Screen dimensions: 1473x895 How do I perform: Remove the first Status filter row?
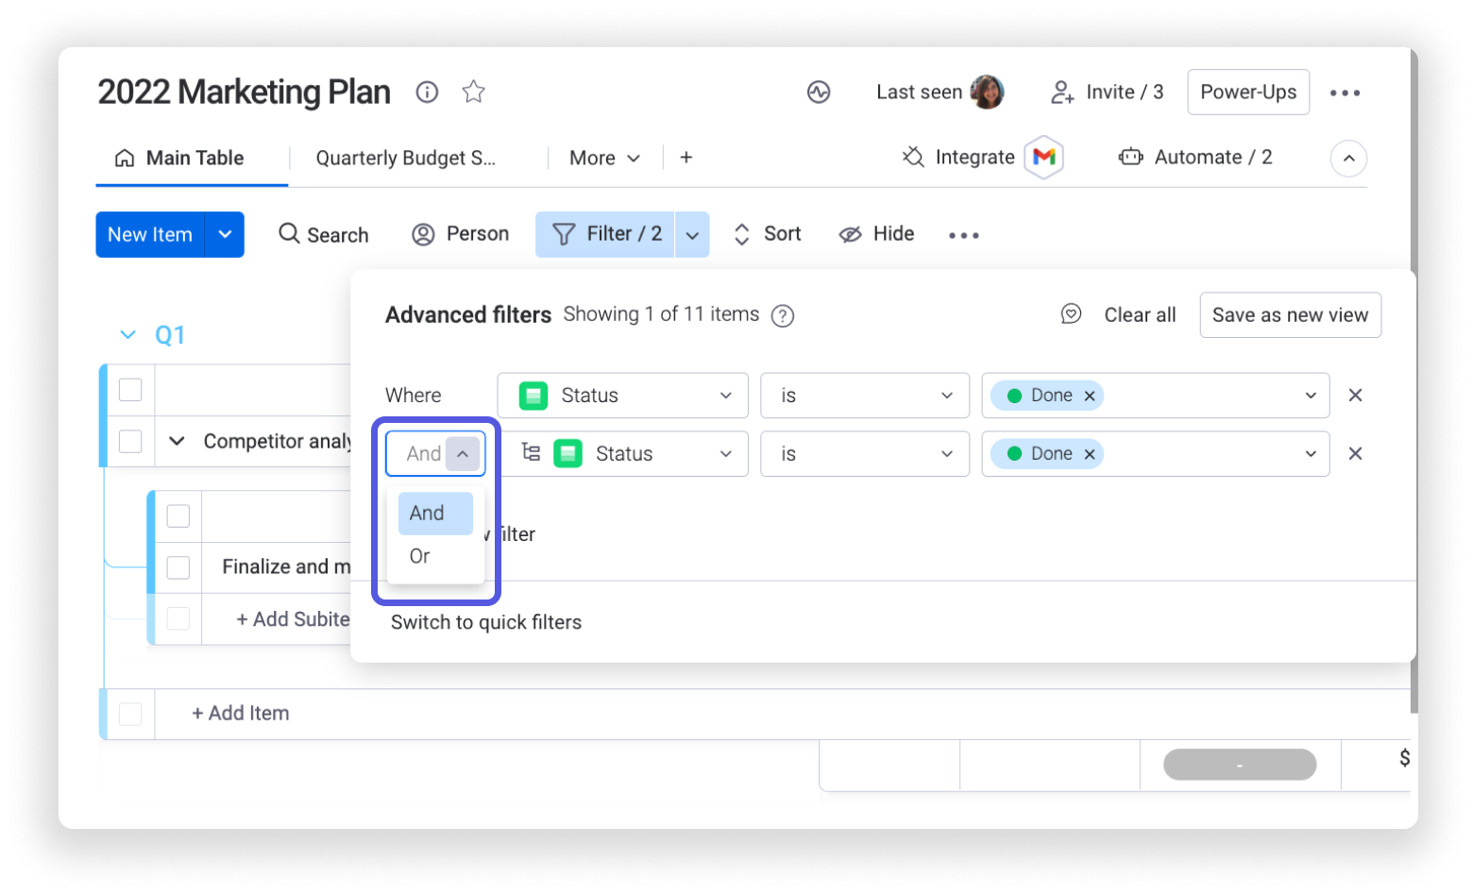(x=1355, y=396)
